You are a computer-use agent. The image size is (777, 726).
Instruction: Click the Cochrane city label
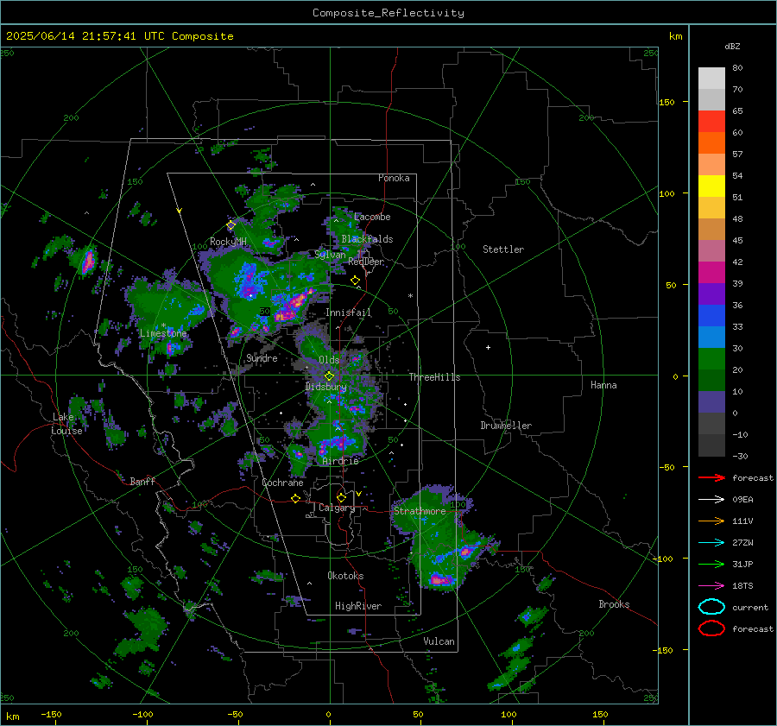(282, 483)
